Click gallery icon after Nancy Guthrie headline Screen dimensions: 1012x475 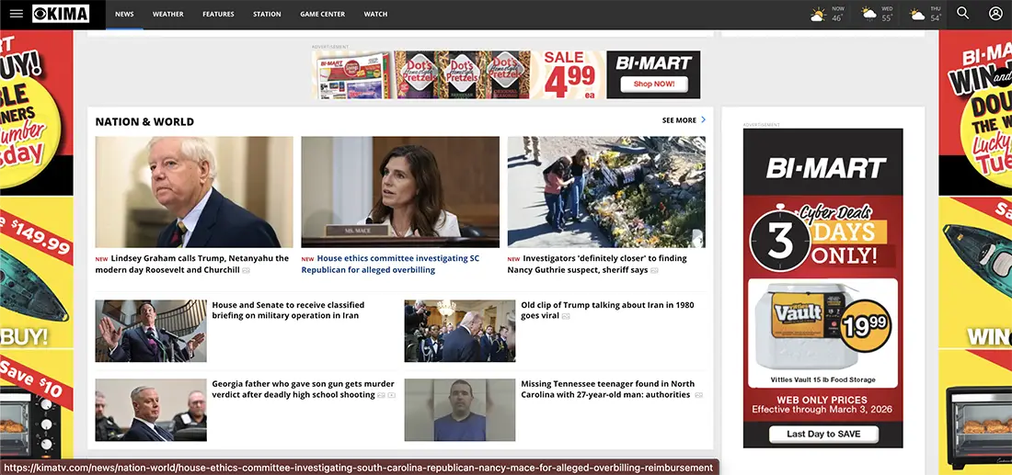(654, 271)
